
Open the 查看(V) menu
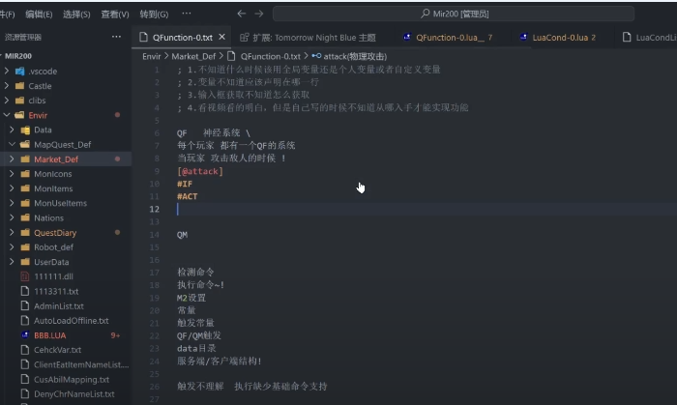[115, 14]
